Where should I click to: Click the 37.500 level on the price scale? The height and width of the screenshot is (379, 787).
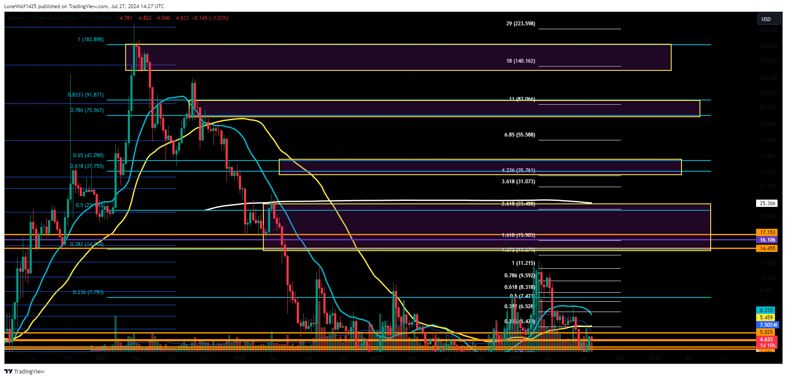(769, 172)
